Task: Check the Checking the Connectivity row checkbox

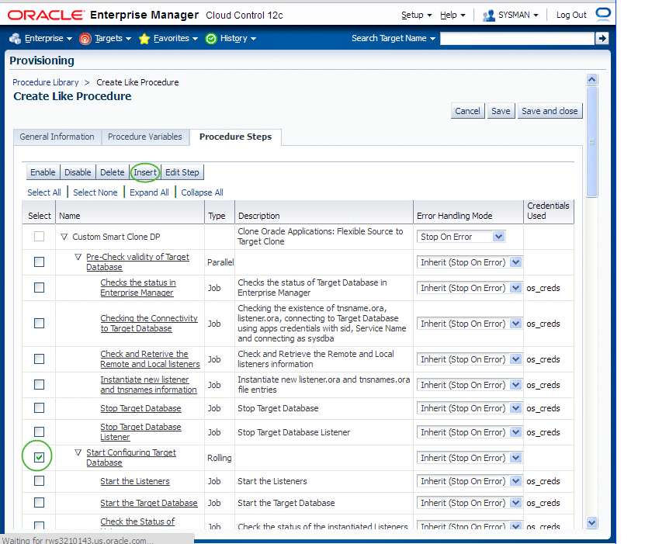Action: (39, 324)
